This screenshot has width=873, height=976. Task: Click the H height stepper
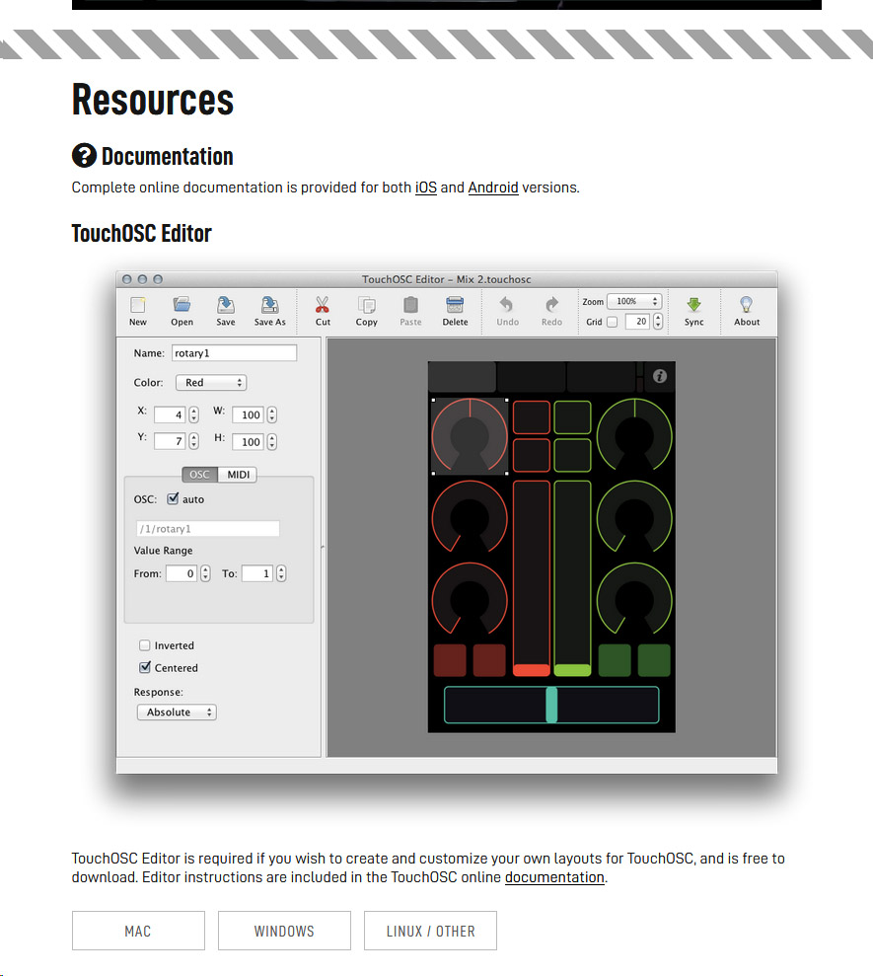272,441
